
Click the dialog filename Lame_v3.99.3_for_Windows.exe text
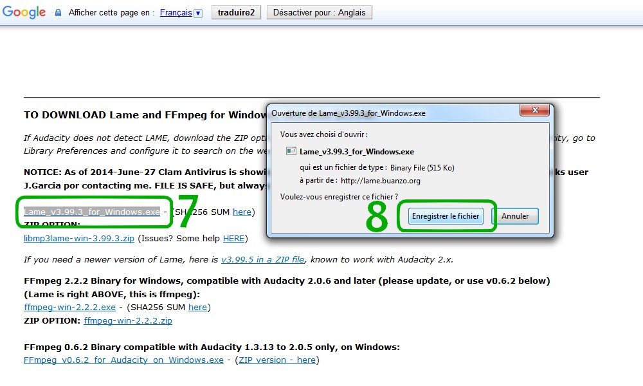tap(357, 152)
